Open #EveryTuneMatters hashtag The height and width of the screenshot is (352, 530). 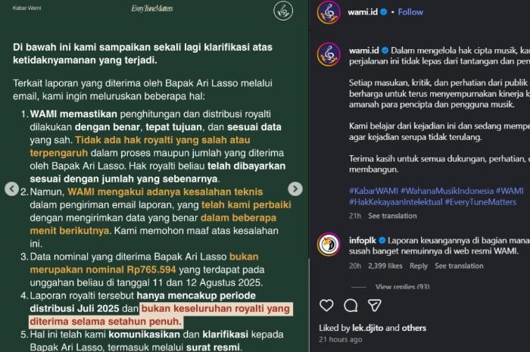(481, 202)
